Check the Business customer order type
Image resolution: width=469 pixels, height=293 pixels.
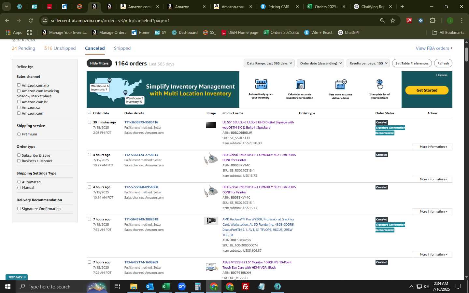point(19,161)
